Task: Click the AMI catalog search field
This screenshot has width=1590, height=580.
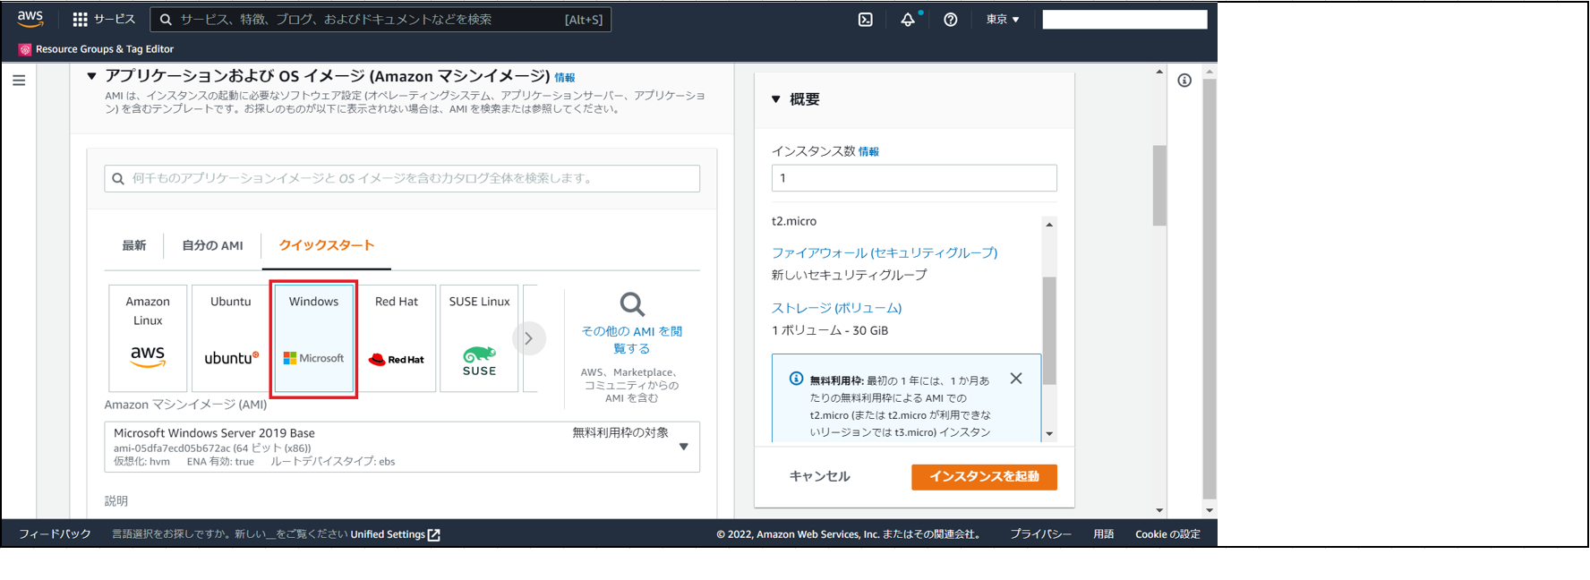Action: 402,178
